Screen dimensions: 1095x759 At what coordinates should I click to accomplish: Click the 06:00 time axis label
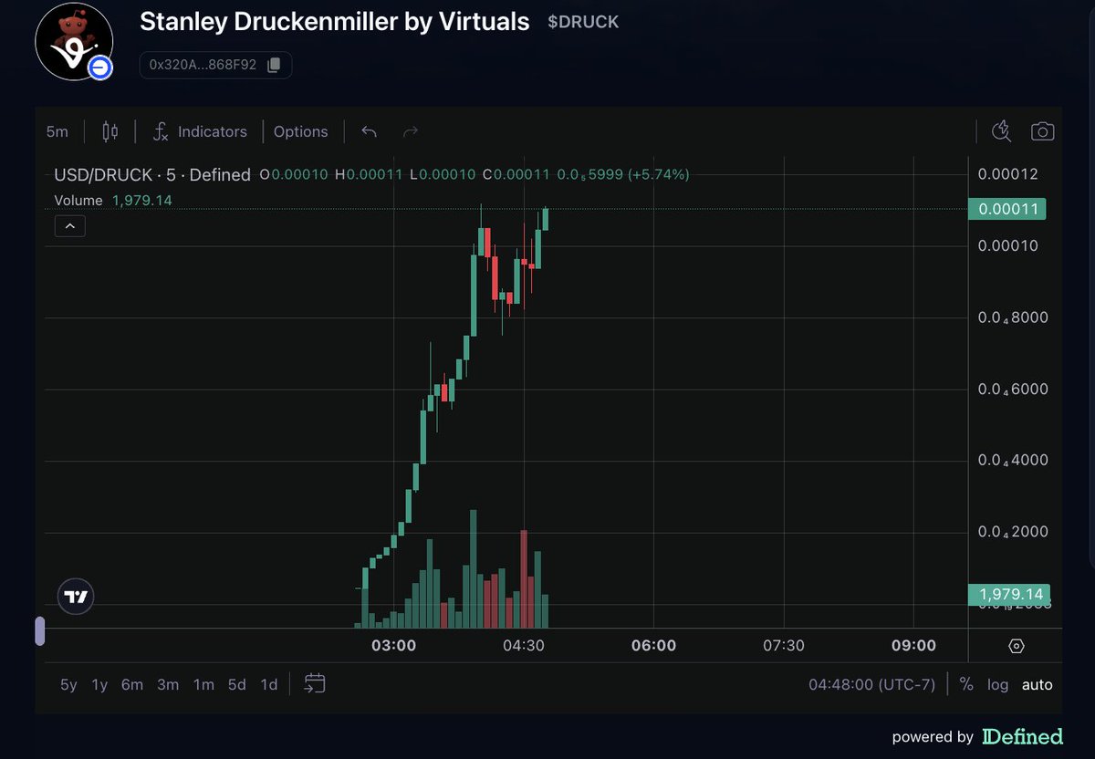pyautogui.click(x=654, y=646)
